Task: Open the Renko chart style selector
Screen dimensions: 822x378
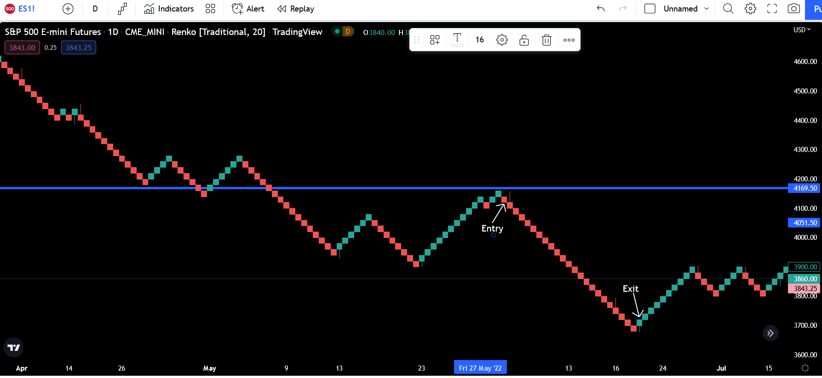Action: coord(122,9)
